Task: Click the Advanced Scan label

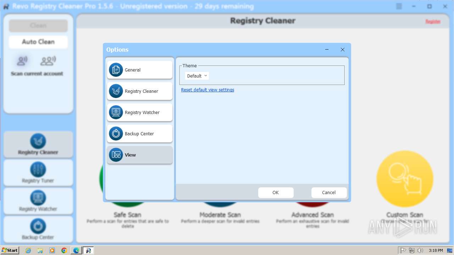Action: [x=312, y=215]
